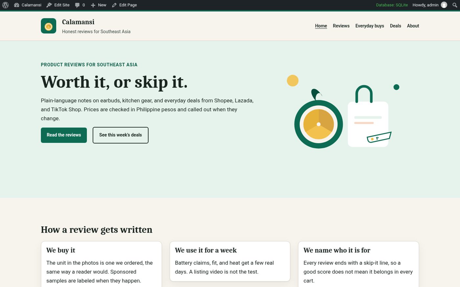Open comments bubble icon in admin bar
460x287 pixels.
(77, 5)
